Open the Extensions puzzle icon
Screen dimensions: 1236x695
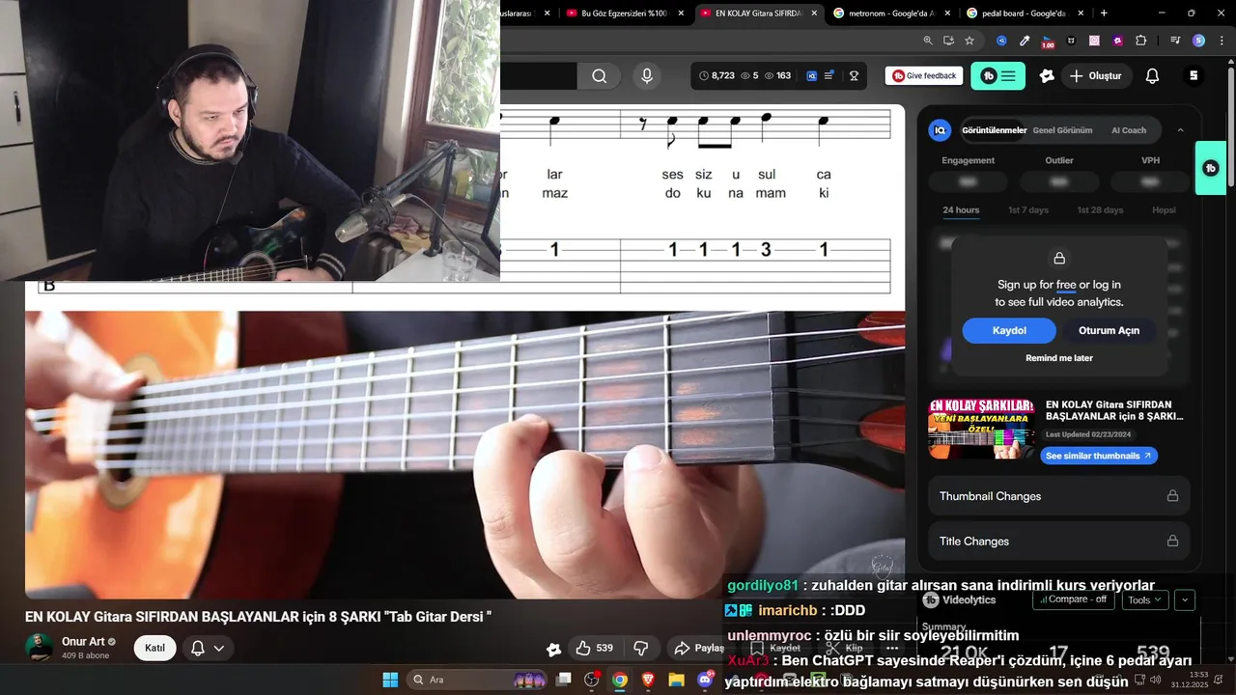pyautogui.click(x=1141, y=41)
